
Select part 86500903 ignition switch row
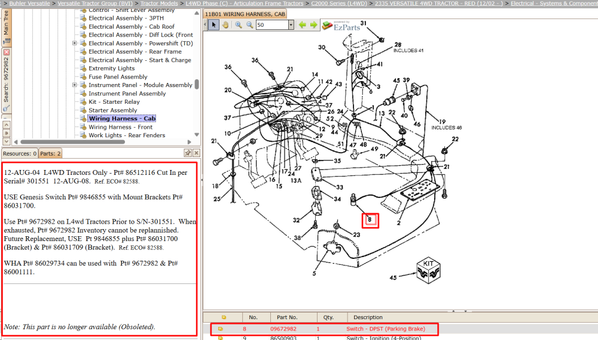point(401,338)
